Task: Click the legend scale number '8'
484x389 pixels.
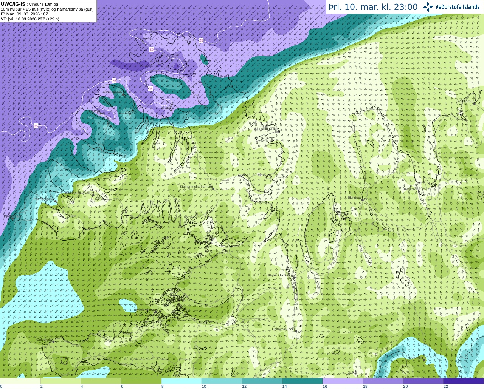Action: pos(162,386)
